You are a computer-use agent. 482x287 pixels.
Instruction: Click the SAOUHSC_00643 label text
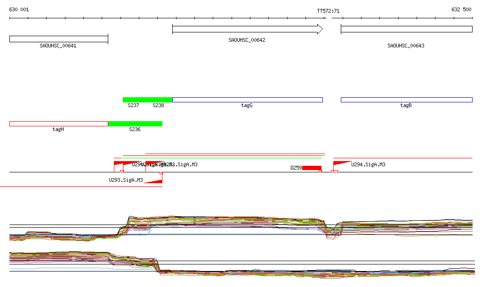(406, 46)
